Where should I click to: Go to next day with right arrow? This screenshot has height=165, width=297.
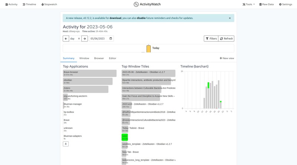(85, 38)
